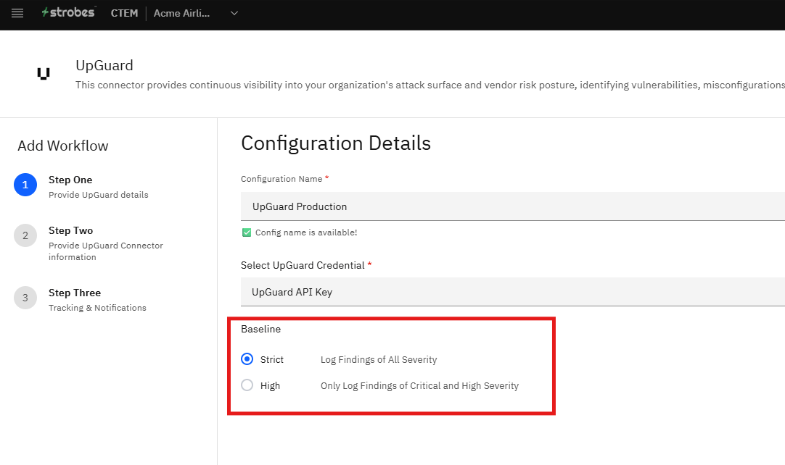Click the 'Configuration Details' heading
This screenshot has height=465, width=785.
(x=336, y=143)
